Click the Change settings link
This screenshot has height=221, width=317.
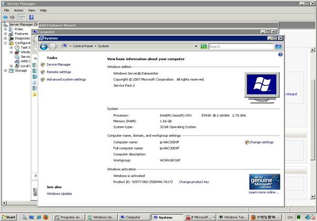261,142
